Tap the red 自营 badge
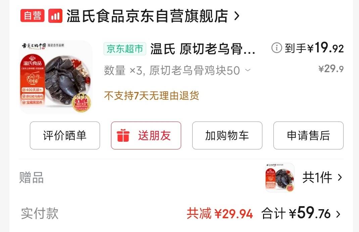 (32, 15)
